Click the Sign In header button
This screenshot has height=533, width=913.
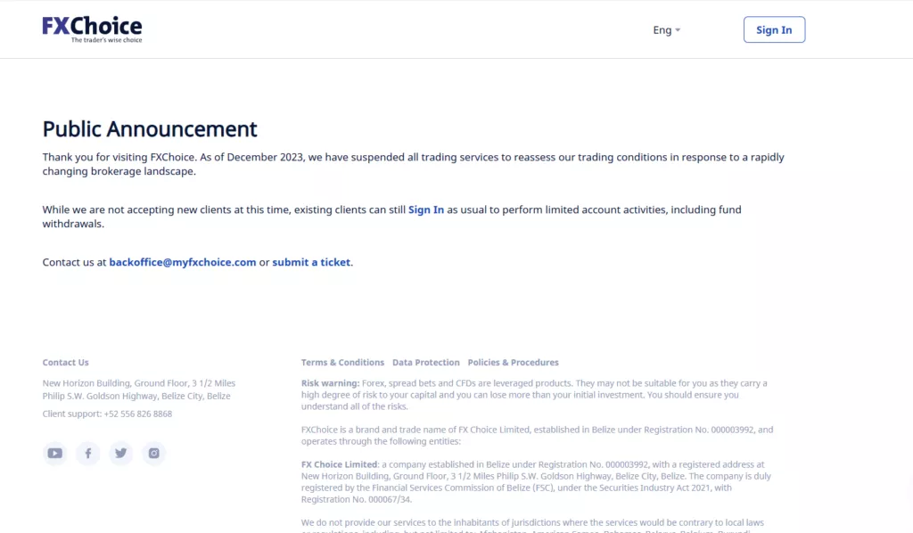(x=774, y=29)
